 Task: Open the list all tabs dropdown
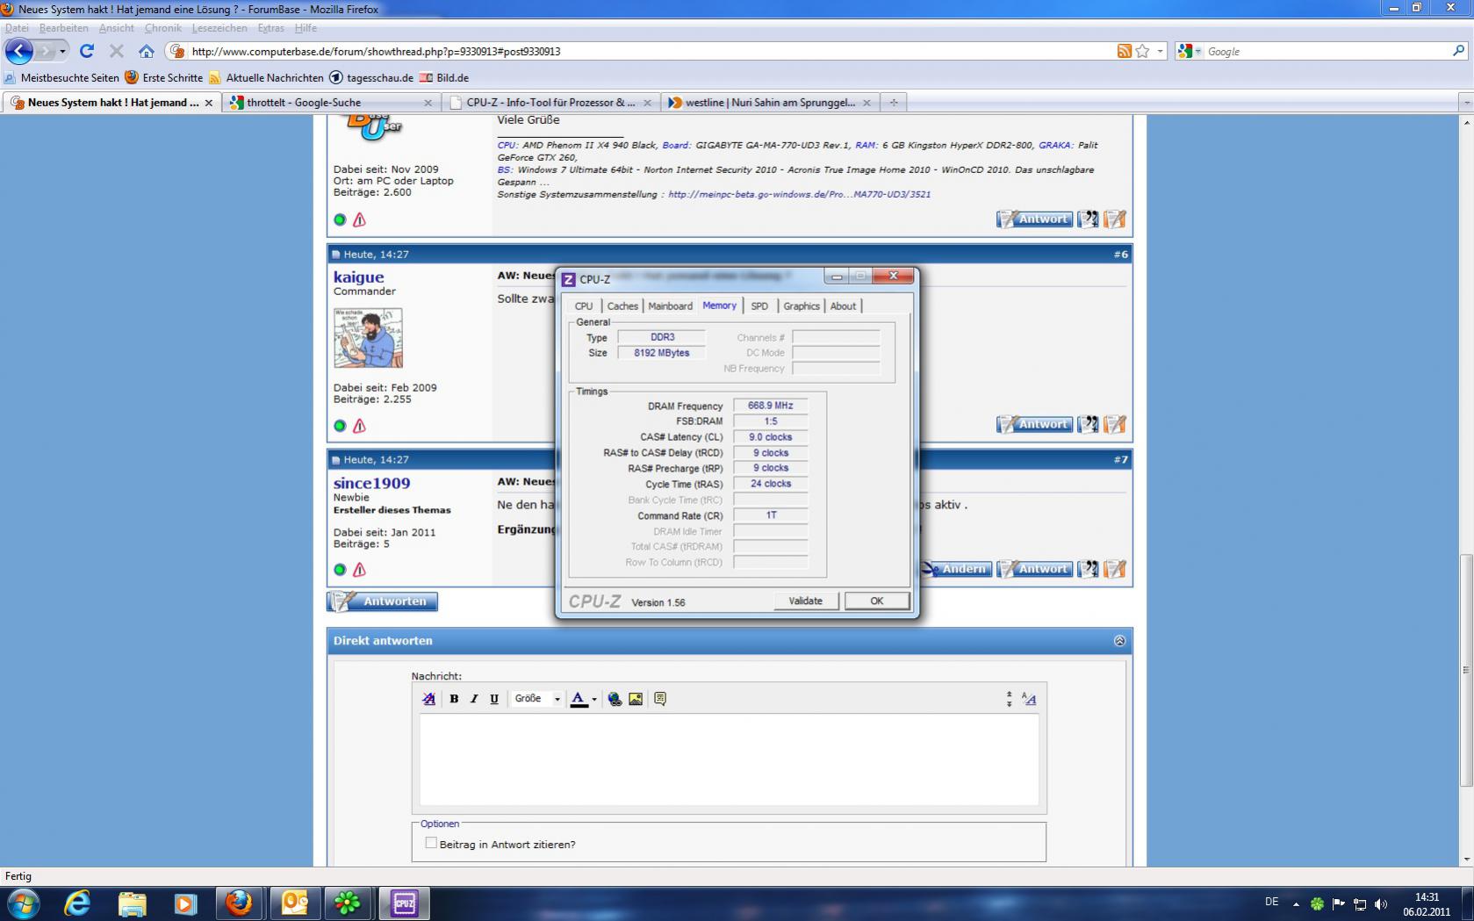pos(1465,103)
